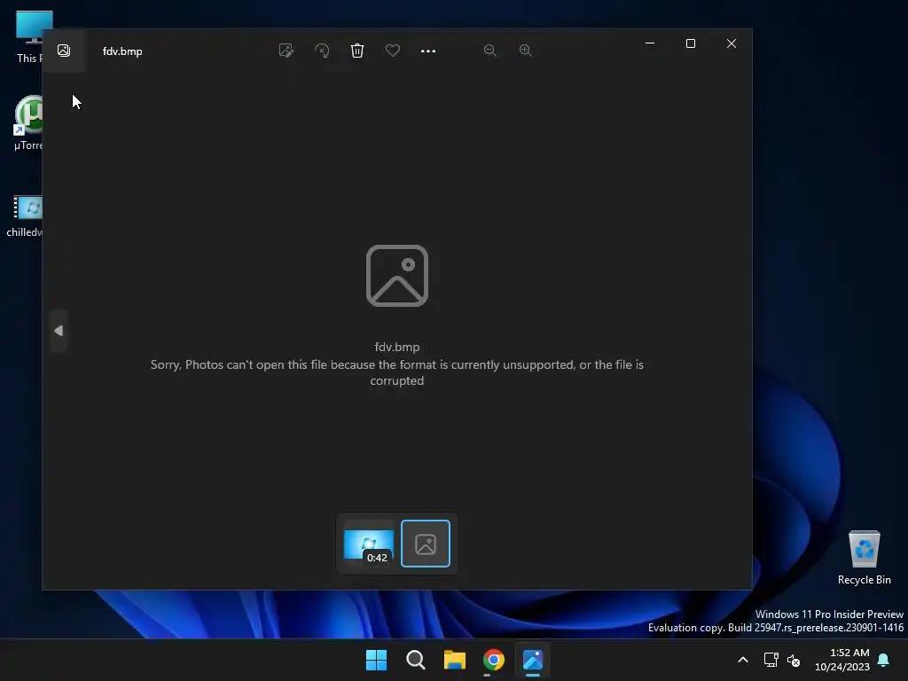Select the This PC desktop icon
The height and width of the screenshot is (681, 908).
point(28,36)
